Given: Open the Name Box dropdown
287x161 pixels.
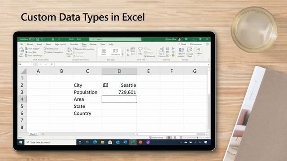Looking at the screenshot, I should pos(32,64).
